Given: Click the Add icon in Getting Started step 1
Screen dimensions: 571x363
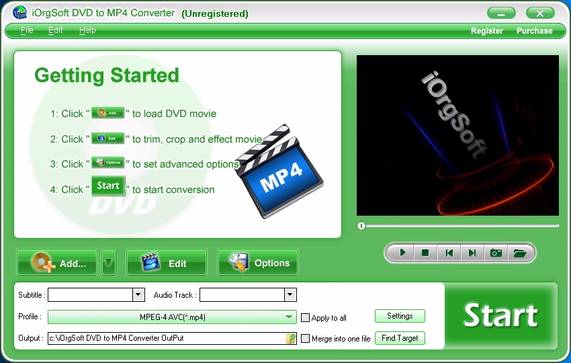Looking at the screenshot, I should pyautogui.click(x=107, y=113).
